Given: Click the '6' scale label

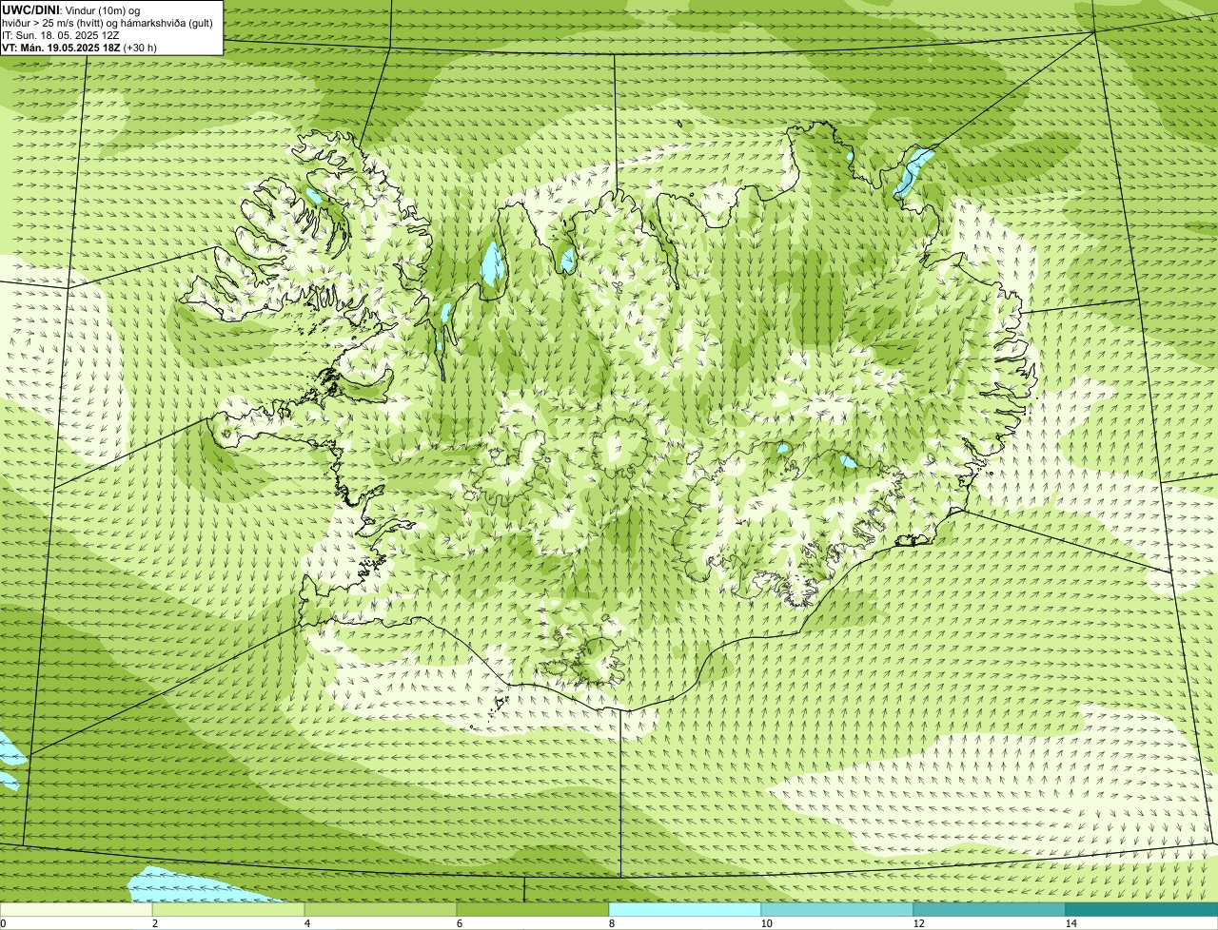Looking at the screenshot, I should point(459,923).
